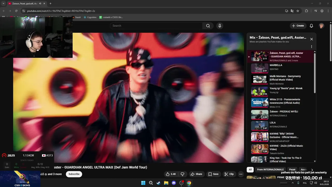Bookmark this page with the star icon
The width and height of the screenshot is (332, 187).
[x=298, y=11]
